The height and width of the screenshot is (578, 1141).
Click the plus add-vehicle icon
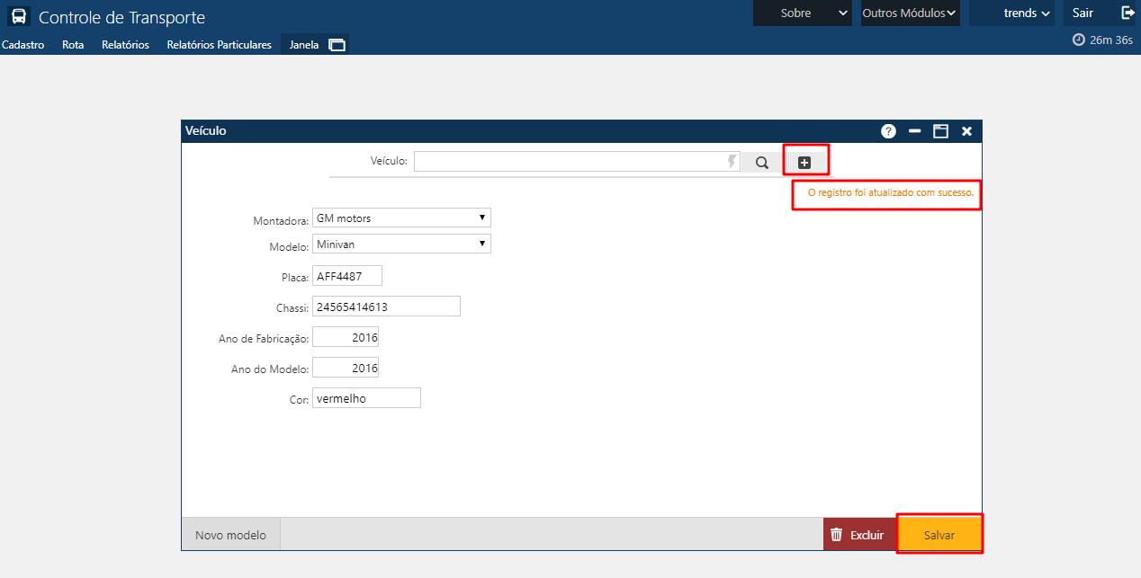coord(804,163)
